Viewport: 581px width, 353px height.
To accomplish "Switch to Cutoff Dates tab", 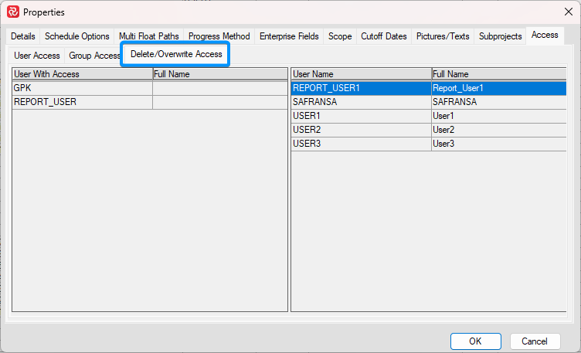I will coord(383,36).
